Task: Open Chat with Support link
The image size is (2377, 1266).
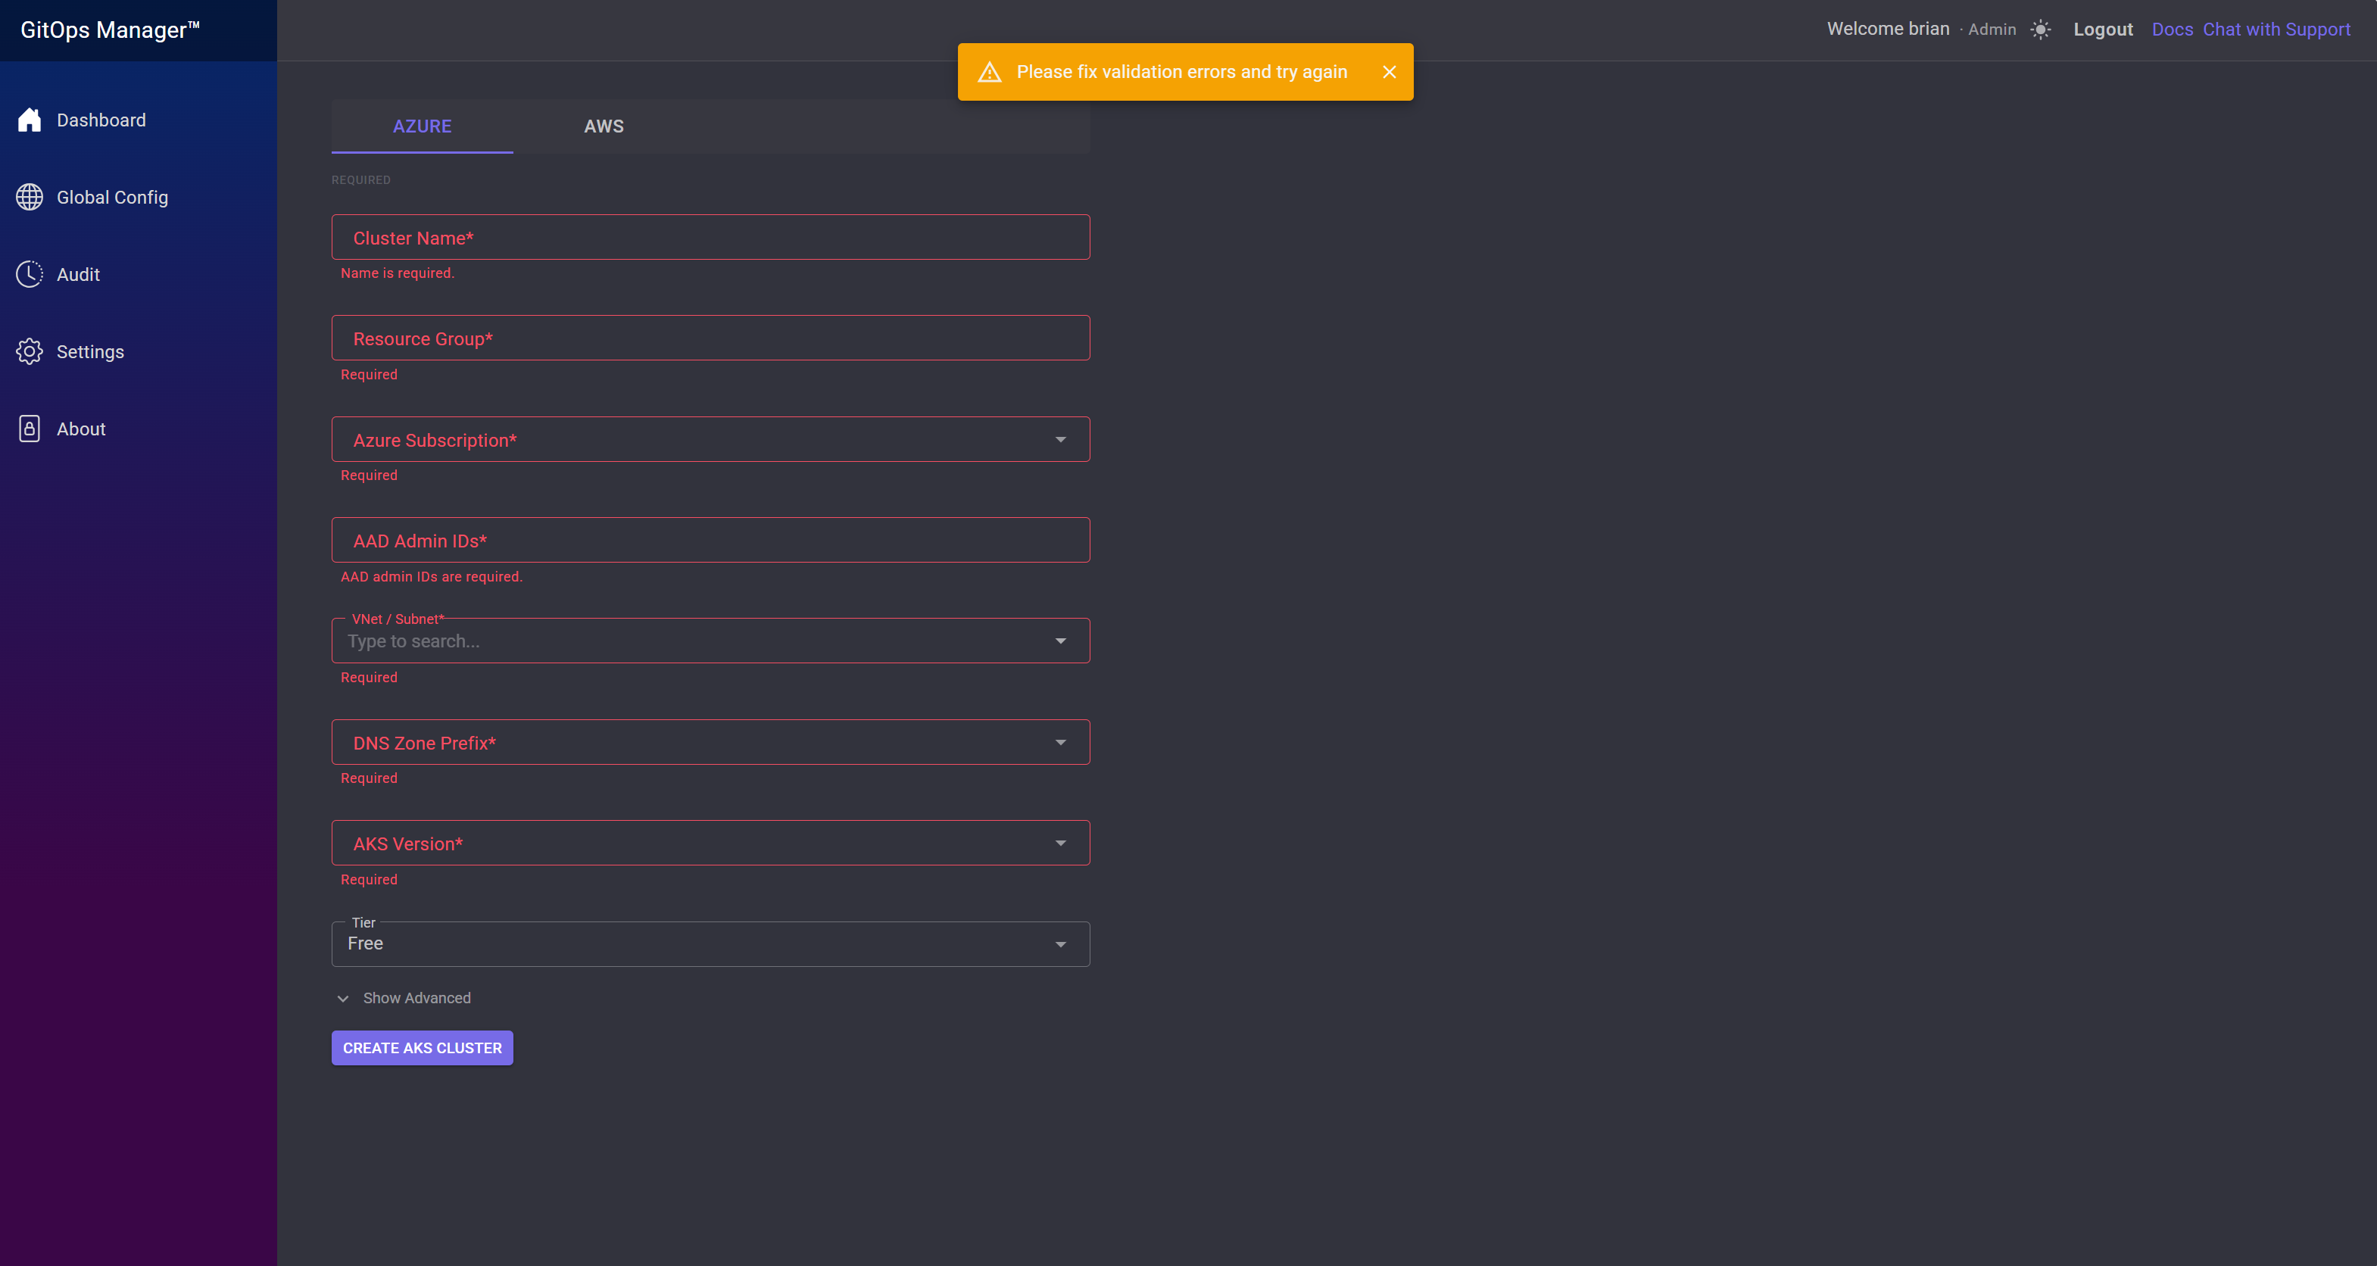Action: pos(2276,30)
